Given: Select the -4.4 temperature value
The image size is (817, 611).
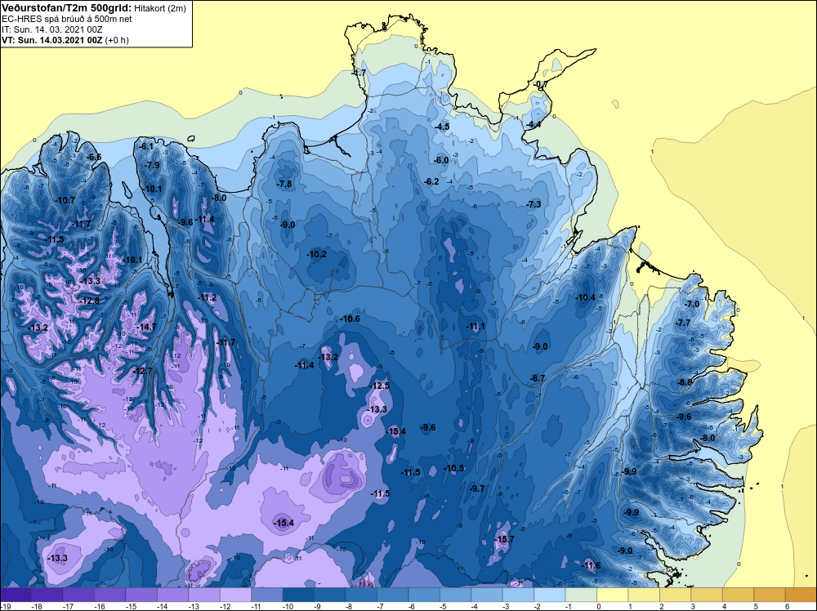Looking at the screenshot, I should coord(534,124).
